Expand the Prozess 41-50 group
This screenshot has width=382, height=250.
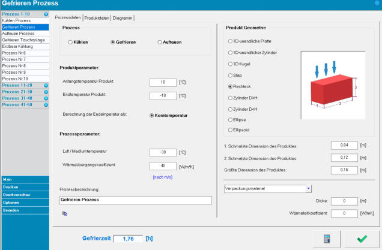46,104
